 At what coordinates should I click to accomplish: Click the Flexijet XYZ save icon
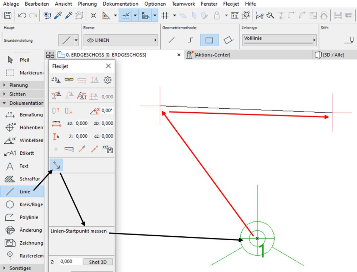pos(107,149)
